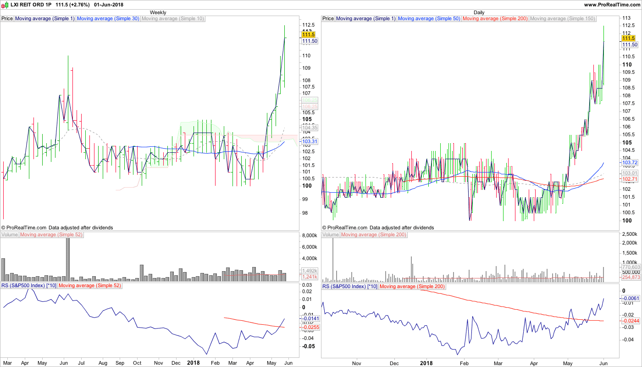Click the 104.35 value tag on Weekly chart
The width and height of the screenshot is (642, 367).
click(310, 128)
